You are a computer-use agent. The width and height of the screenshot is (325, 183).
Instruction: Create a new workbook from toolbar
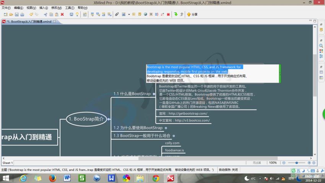[6, 14]
